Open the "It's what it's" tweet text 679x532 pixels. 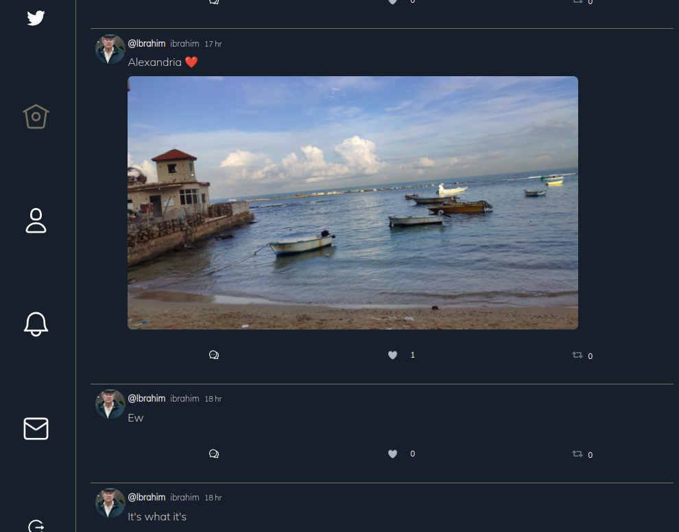157,517
